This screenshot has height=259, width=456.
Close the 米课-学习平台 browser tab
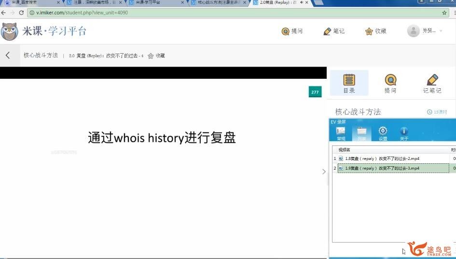182,2
